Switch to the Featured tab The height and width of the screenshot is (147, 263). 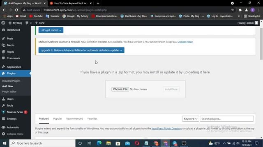[x=44, y=119]
